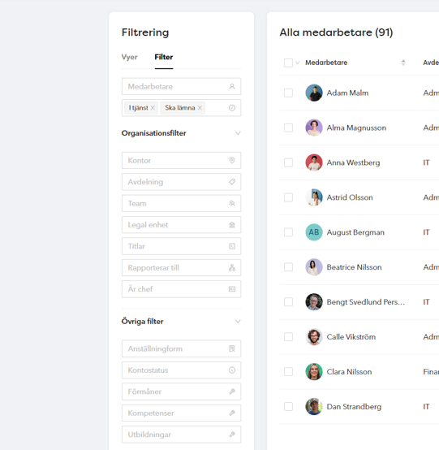Click person icon in Medarbetare filter
439x450 pixels.
click(x=232, y=86)
